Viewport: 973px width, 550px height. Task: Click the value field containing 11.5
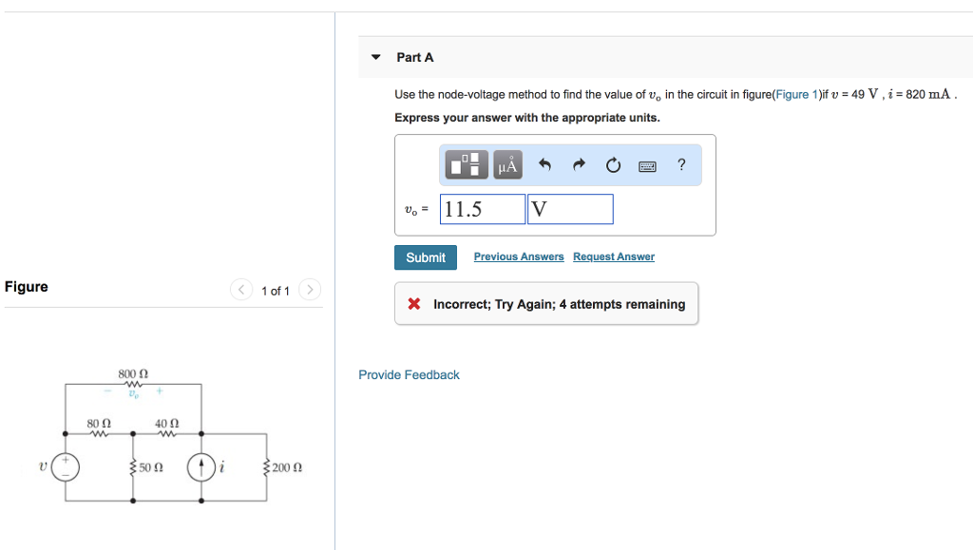coord(483,209)
